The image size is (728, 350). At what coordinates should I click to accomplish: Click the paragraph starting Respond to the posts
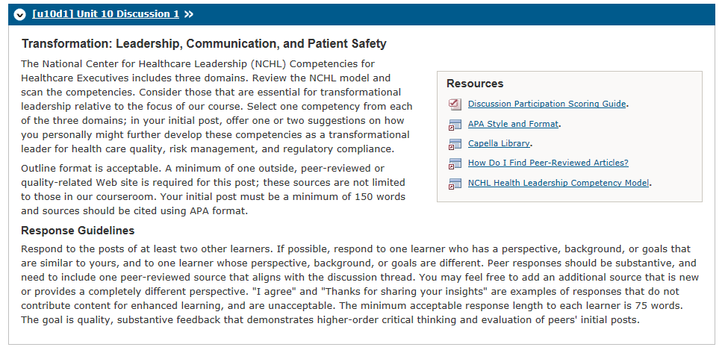tap(360, 284)
